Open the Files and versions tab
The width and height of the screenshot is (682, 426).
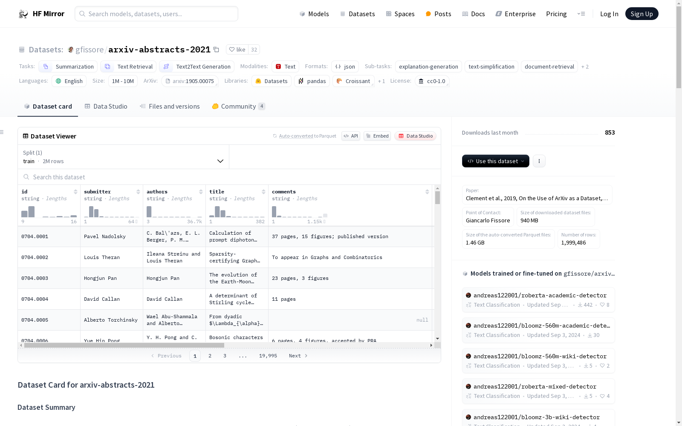point(170,106)
